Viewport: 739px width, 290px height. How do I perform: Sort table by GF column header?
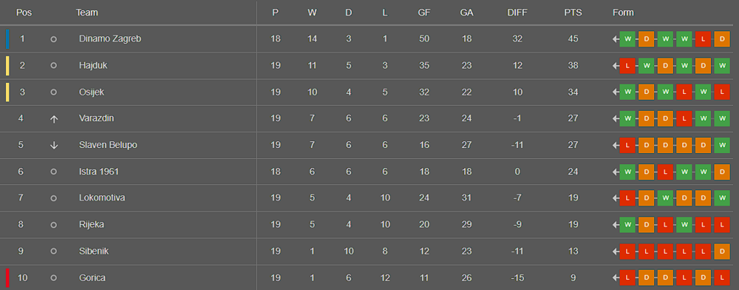click(424, 13)
